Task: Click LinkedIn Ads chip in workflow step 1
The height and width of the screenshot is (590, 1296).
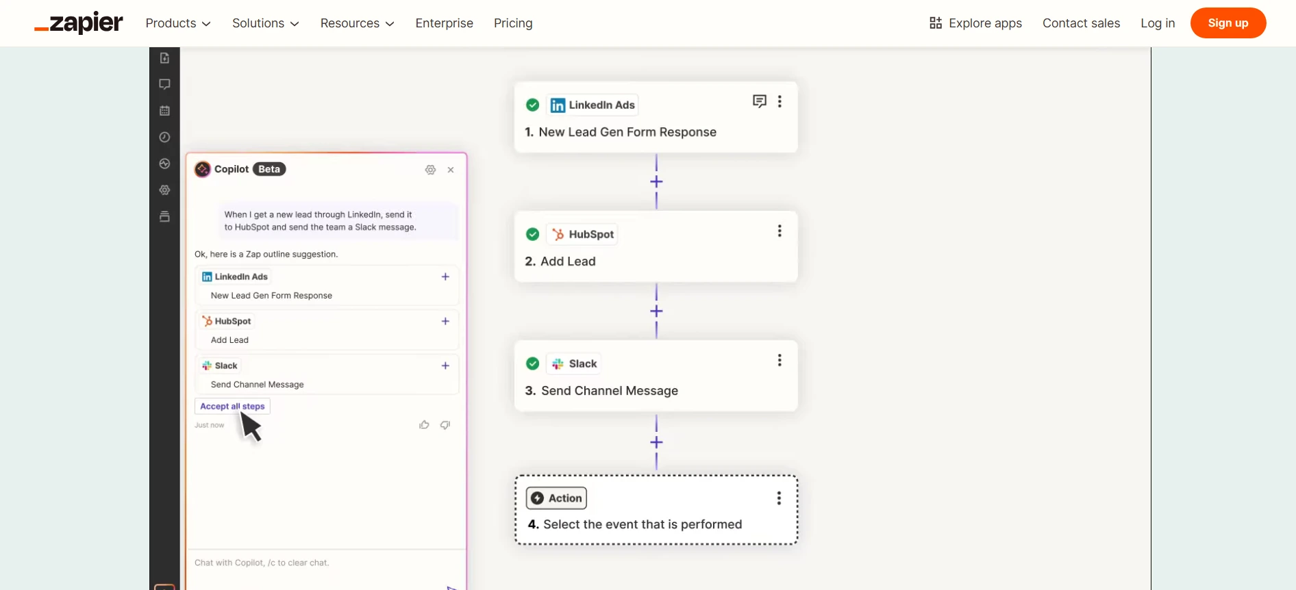Action: 593,105
